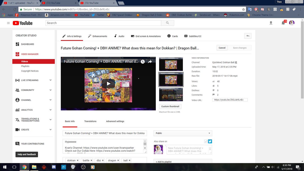Switch to the Enhancements tab

98,36
